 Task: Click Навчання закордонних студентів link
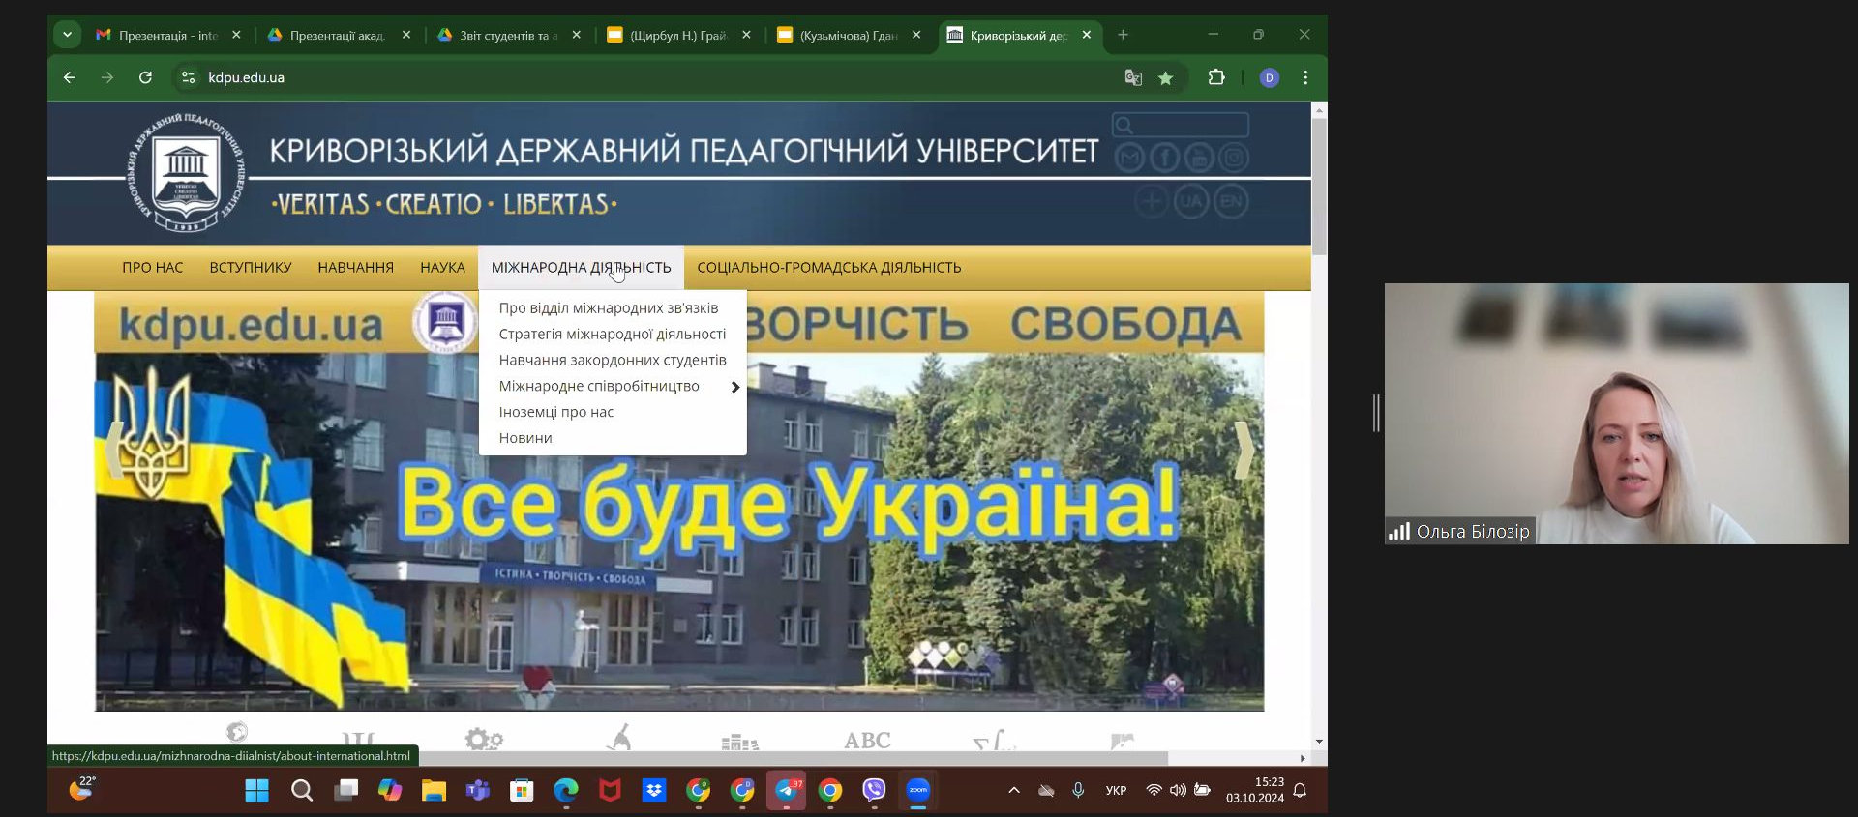coord(612,361)
